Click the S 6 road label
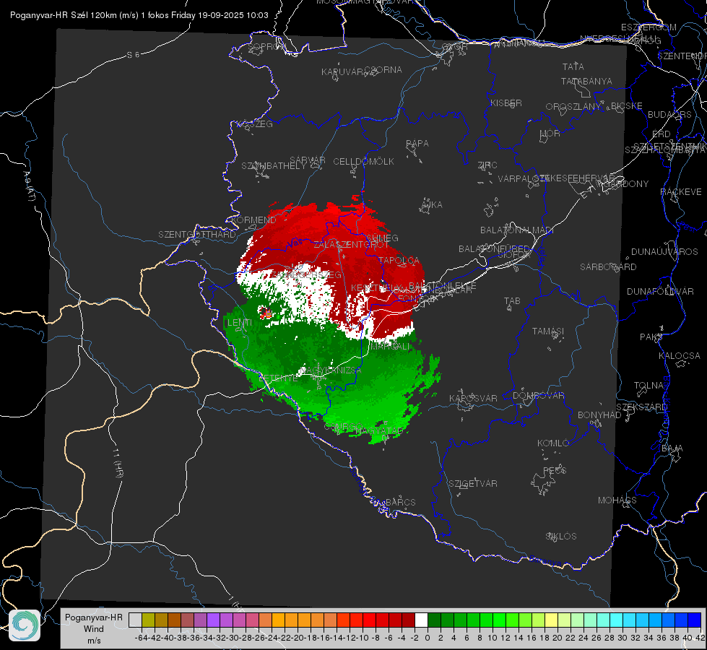Viewport: 707px width, 650px height. [x=133, y=55]
